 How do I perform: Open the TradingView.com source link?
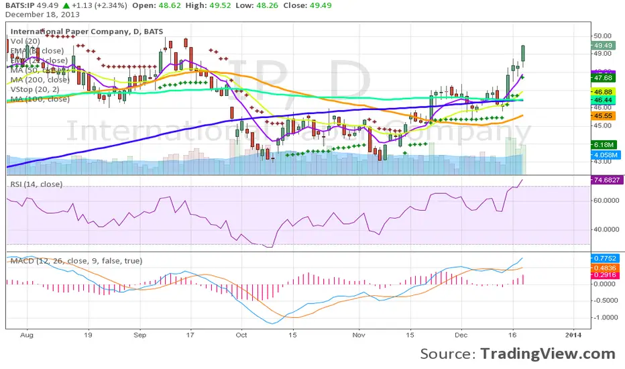coord(548,354)
